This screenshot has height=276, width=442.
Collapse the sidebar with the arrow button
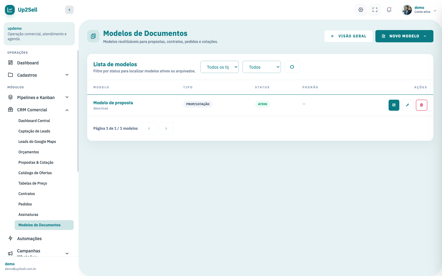[x=69, y=10]
